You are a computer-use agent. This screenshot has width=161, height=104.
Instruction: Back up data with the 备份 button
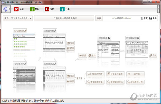153,18
